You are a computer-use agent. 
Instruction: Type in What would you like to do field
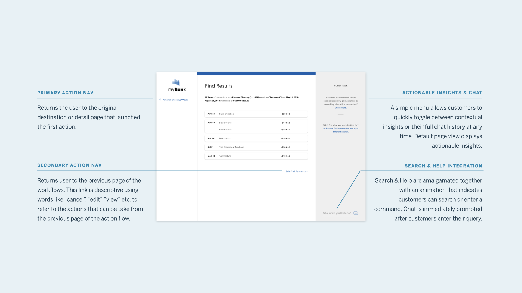(x=337, y=213)
